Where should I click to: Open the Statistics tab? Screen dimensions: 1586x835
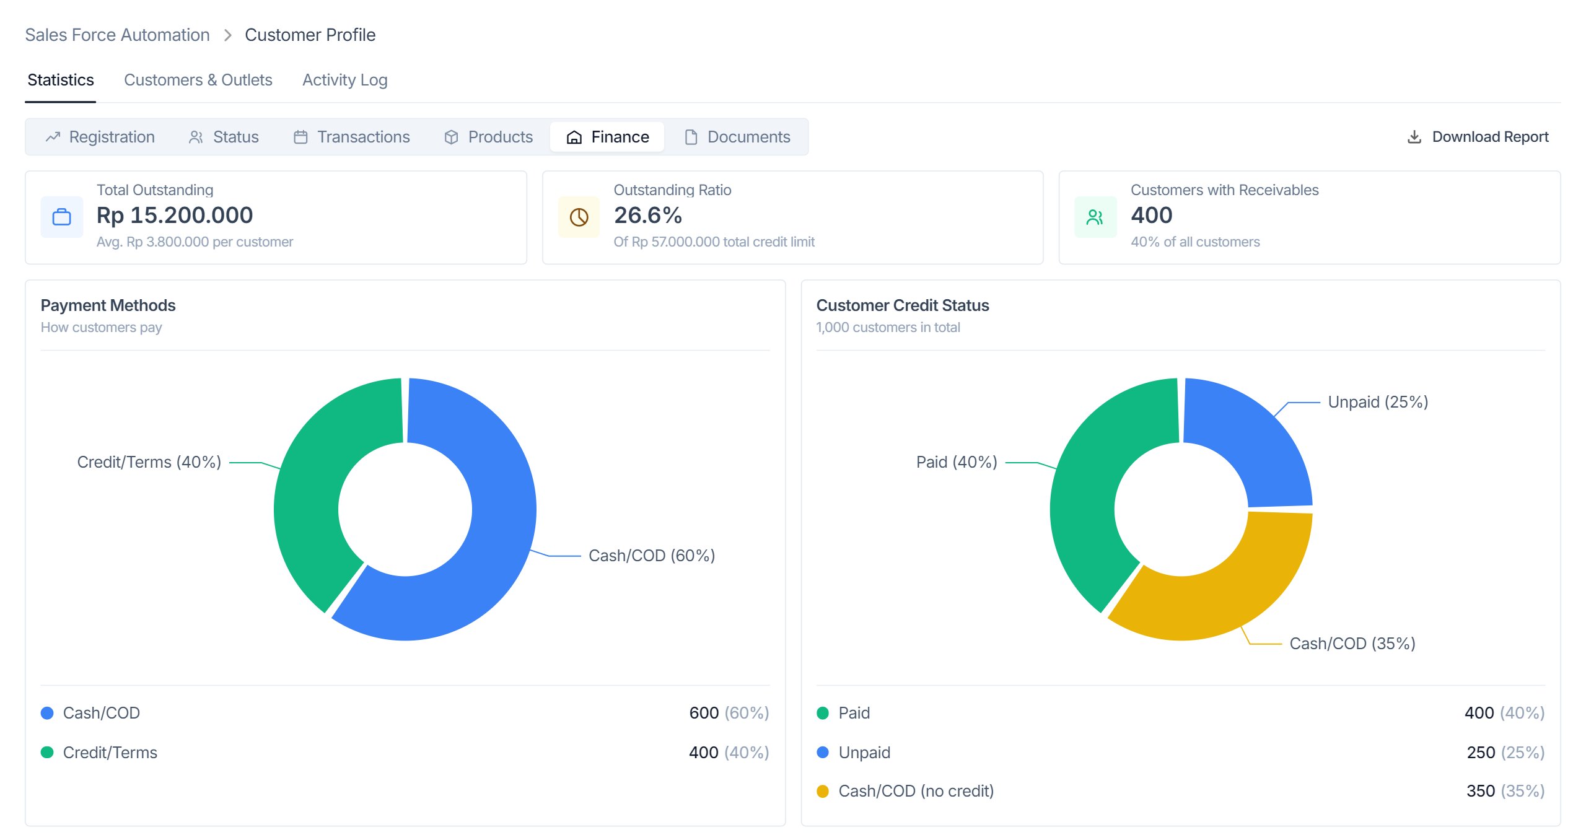pos(61,81)
